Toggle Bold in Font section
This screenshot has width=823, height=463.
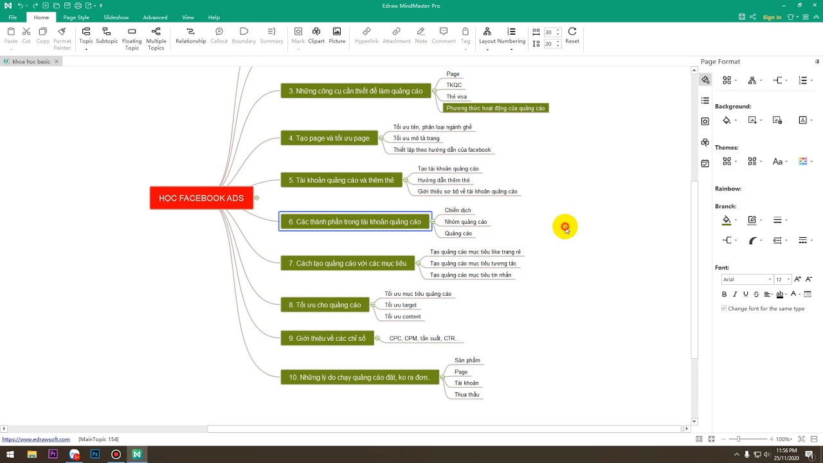click(x=724, y=294)
